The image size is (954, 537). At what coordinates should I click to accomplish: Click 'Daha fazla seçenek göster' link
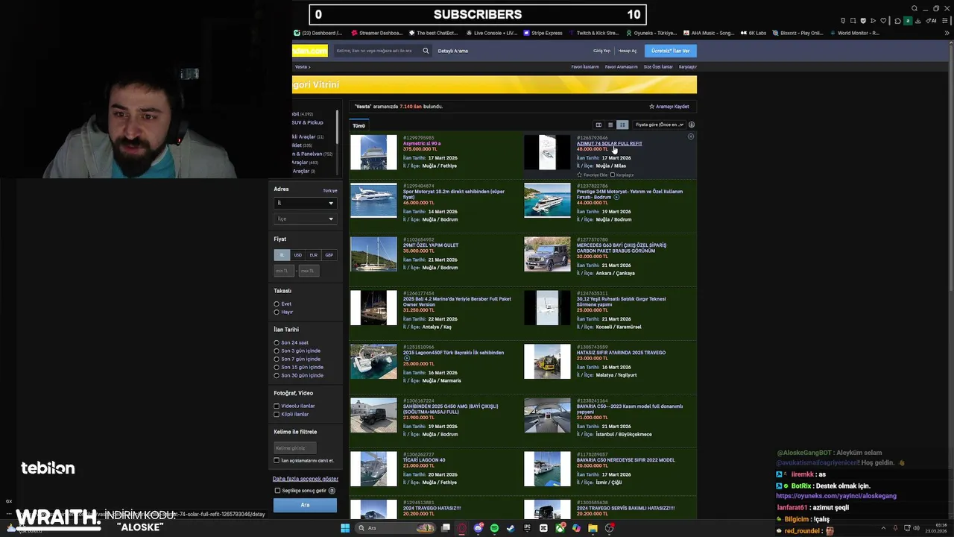tap(306, 479)
